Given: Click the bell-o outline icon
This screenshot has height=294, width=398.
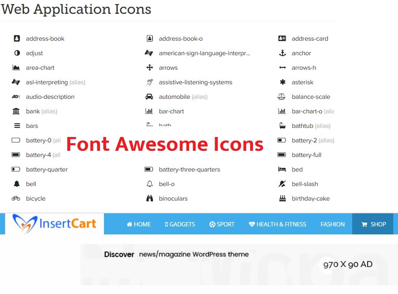Looking at the screenshot, I should [150, 184].
